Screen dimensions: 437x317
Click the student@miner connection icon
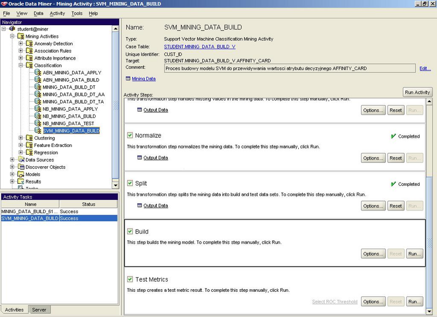click(x=12, y=29)
